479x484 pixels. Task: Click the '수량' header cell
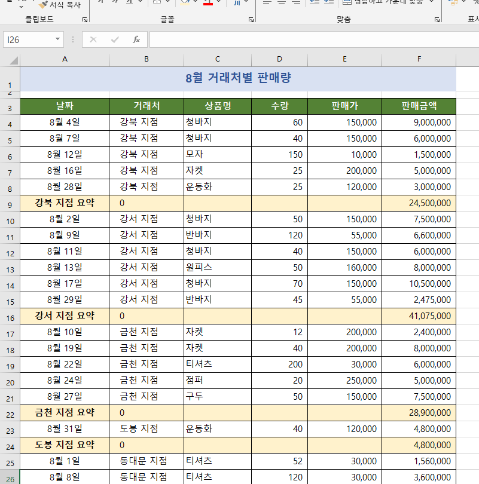pyautogui.click(x=279, y=106)
